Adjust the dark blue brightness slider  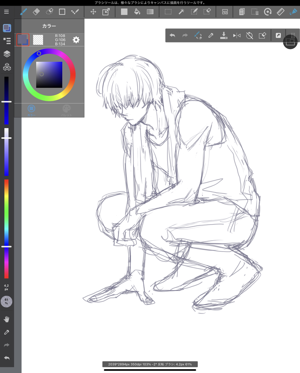click(6, 100)
